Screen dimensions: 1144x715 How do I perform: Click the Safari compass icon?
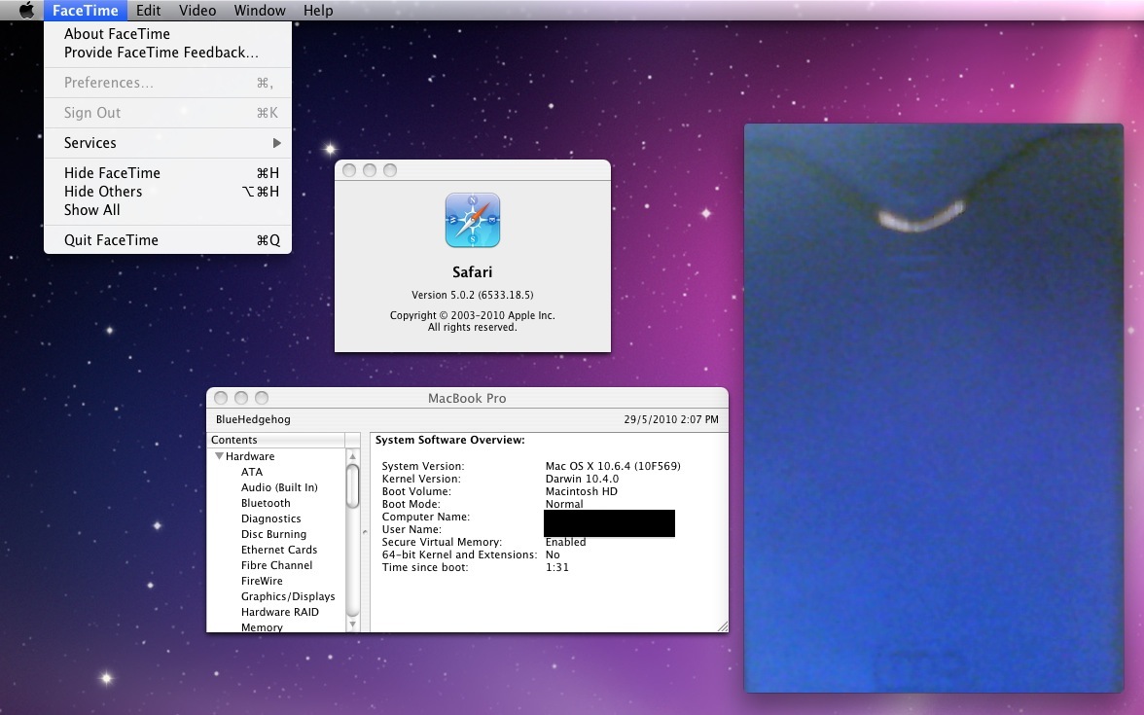point(473,220)
